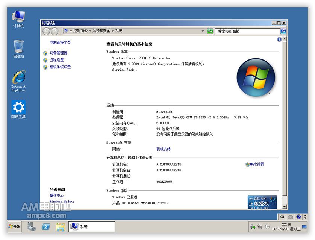Click the heading 查看有关计算机的基本信息
The width and height of the screenshot is (315, 240).
[x=129, y=44]
